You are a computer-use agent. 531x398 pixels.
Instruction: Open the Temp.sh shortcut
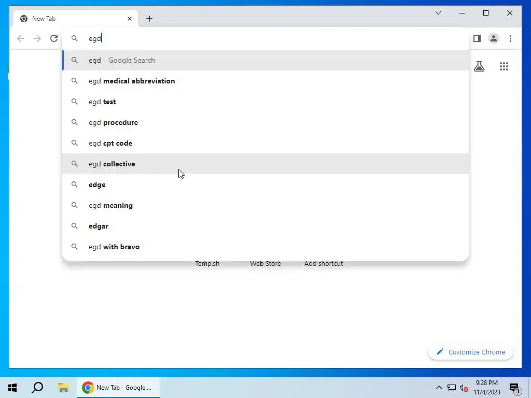(x=207, y=264)
